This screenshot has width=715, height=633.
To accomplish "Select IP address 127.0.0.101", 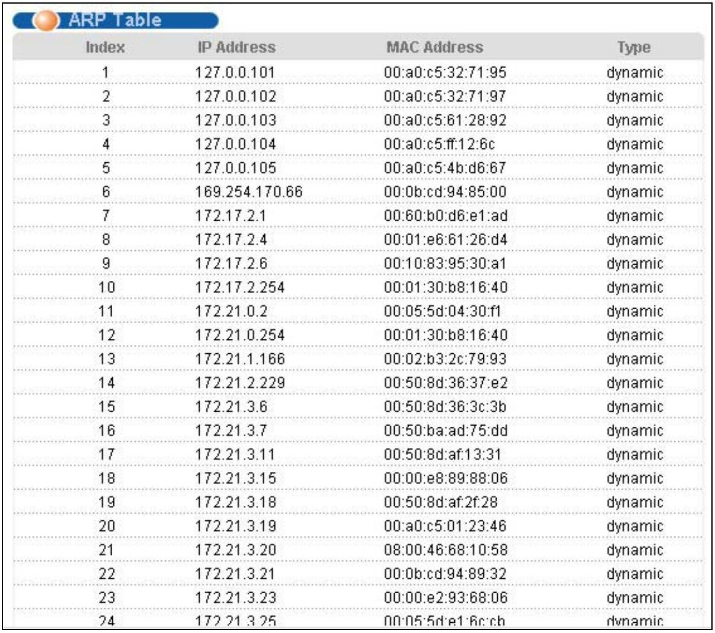I will coord(235,72).
